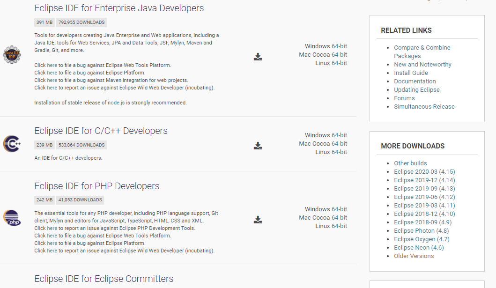Click download icon for C/C++ Developers package
Image resolution: width=496 pixels, height=288 pixels.
pyautogui.click(x=258, y=146)
